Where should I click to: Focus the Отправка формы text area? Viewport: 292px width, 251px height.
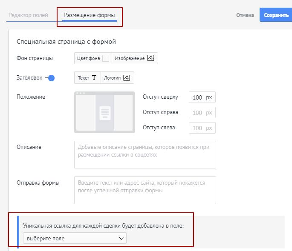click(x=145, y=190)
